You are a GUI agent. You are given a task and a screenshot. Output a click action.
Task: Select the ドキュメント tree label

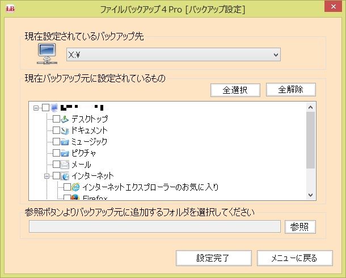pyautogui.click(x=89, y=130)
